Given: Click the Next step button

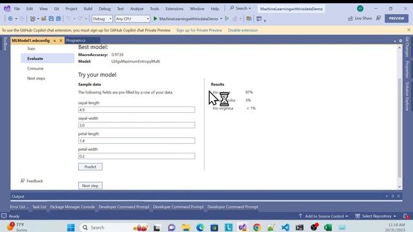Looking at the screenshot, I should point(90,186).
